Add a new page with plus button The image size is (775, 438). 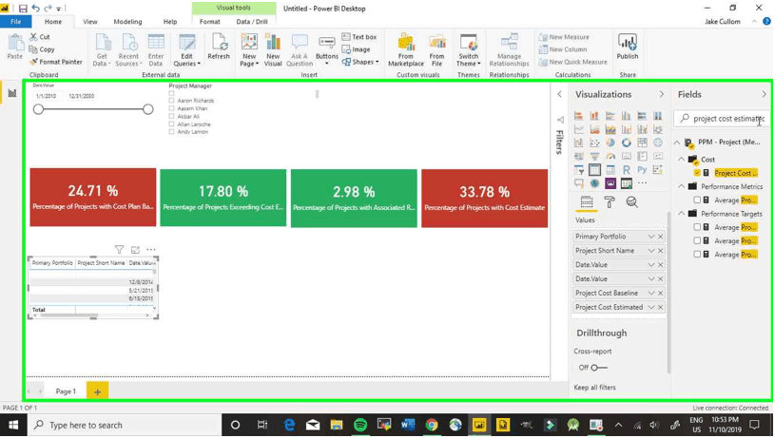coord(97,391)
